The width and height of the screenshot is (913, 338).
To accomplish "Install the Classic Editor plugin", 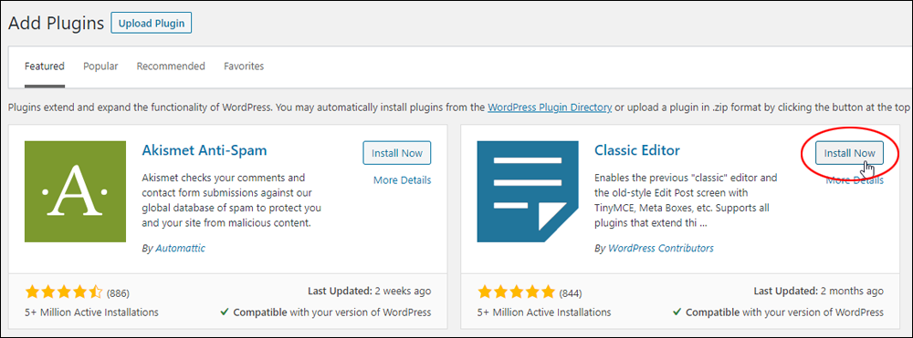I will 849,153.
